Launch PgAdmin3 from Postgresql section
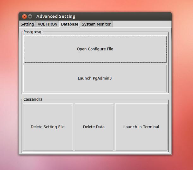Screen dimensions: 193x170 95,78
